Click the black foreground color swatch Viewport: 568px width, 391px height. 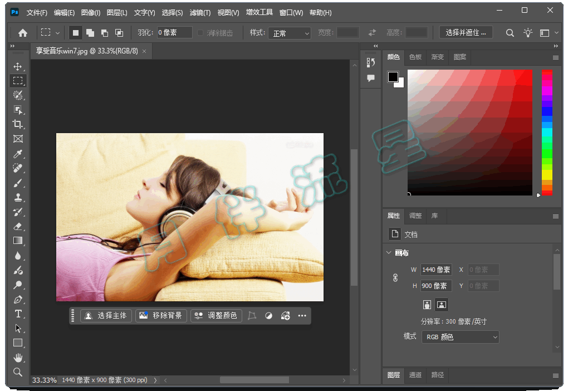(393, 76)
